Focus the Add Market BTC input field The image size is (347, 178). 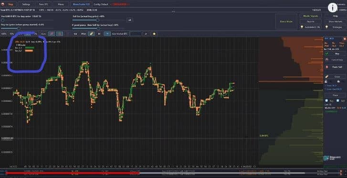coord(136,34)
